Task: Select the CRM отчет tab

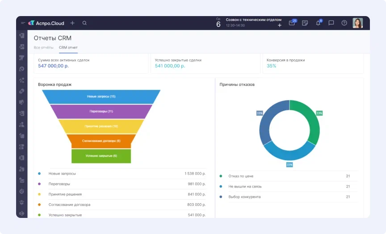Action: pos(68,47)
